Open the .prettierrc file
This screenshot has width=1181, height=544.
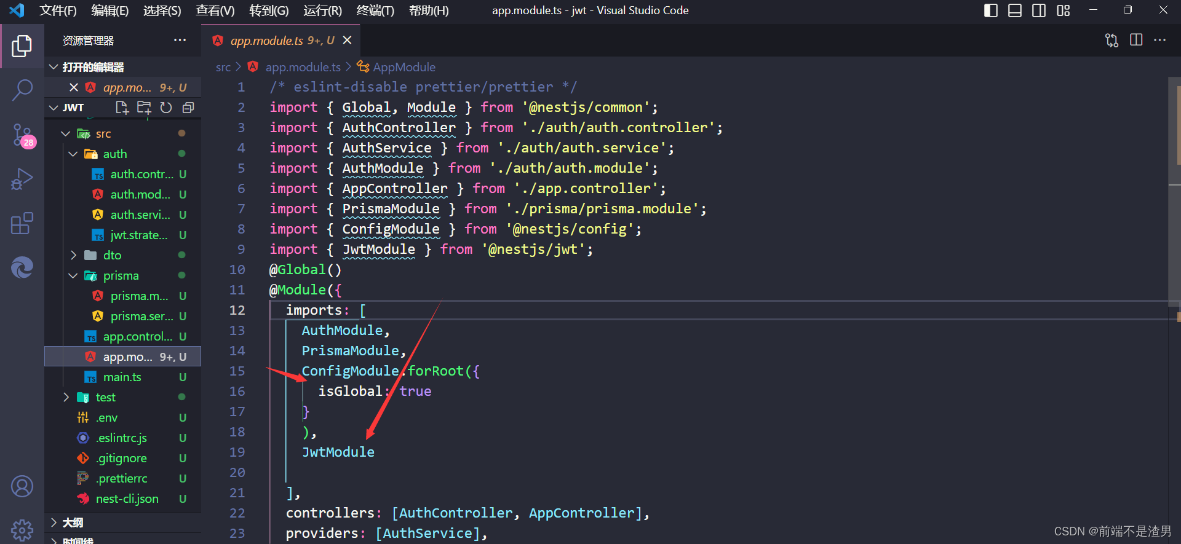pos(123,478)
